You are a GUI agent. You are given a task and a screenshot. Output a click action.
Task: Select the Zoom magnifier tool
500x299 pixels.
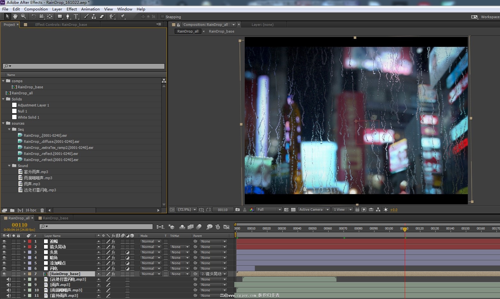click(23, 17)
